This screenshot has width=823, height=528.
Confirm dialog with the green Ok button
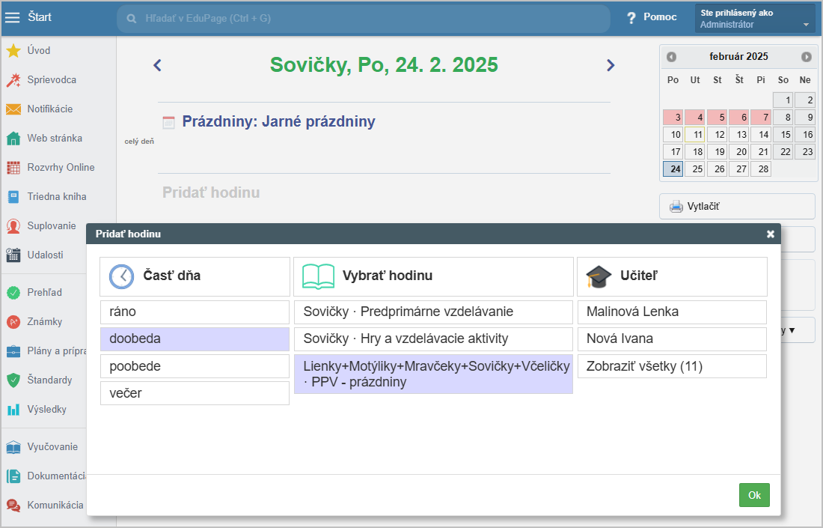(754, 495)
